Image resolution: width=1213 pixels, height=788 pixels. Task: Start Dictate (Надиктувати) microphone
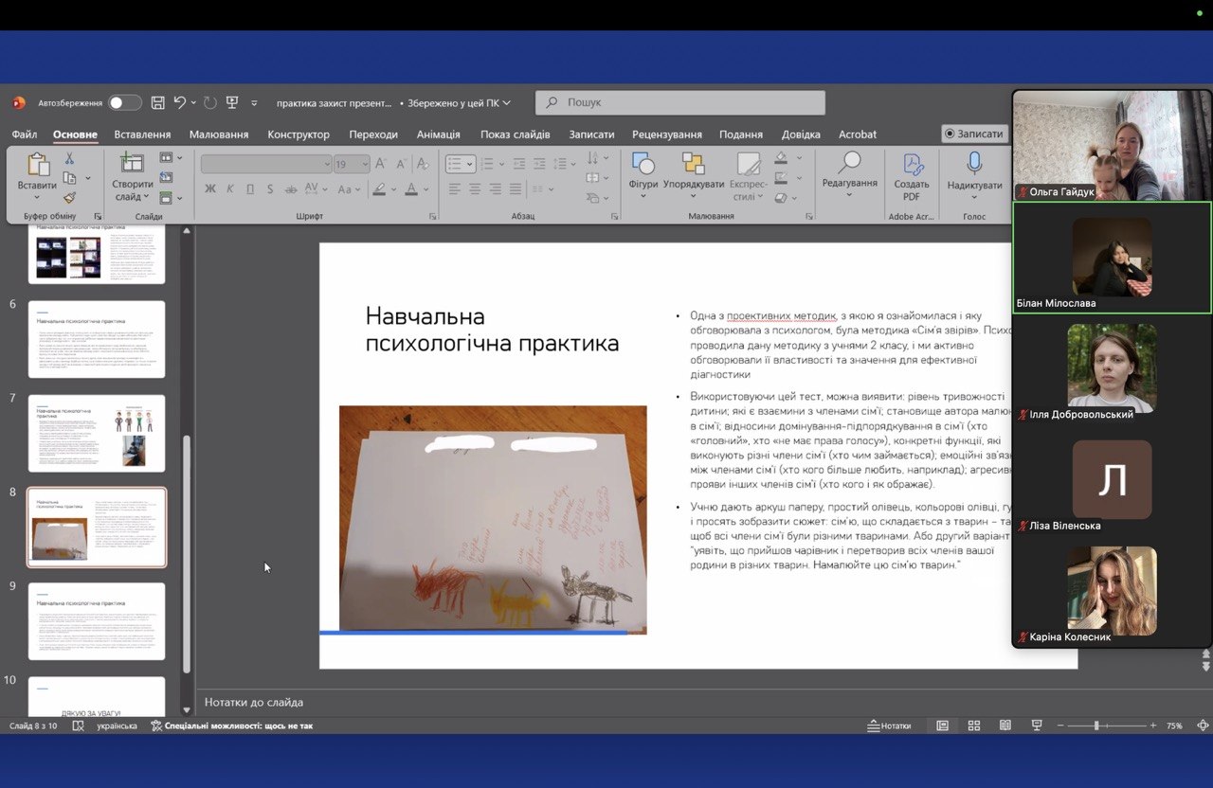tap(974, 174)
